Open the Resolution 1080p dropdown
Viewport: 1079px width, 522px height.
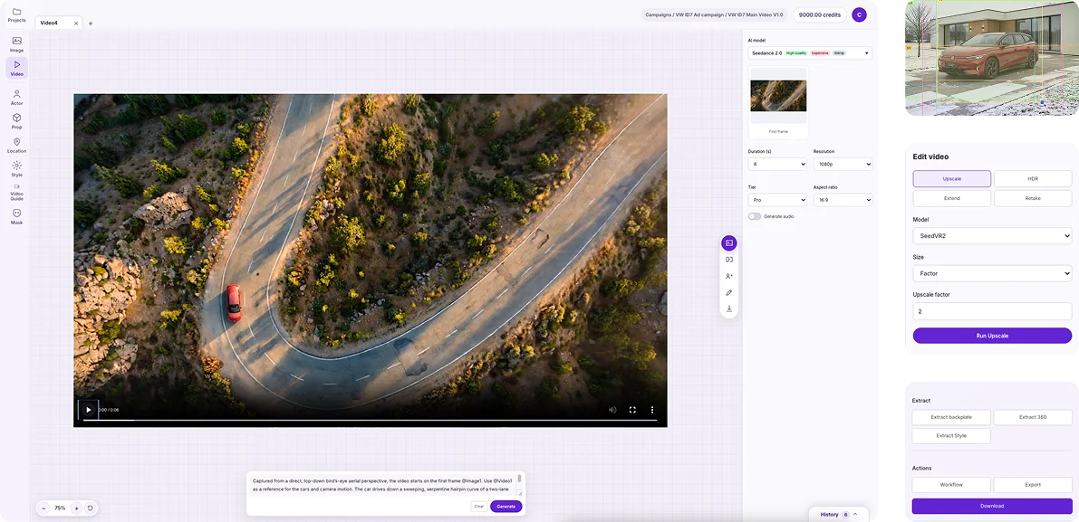click(x=843, y=164)
